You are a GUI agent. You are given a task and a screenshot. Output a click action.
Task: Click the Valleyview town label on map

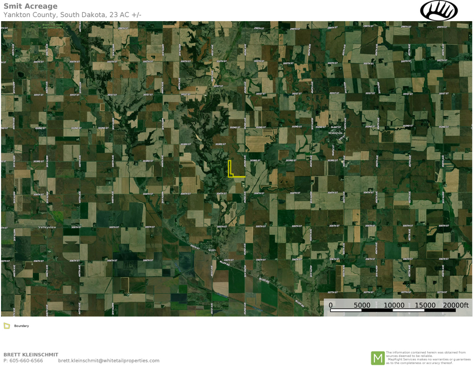(x=48, y=227)
